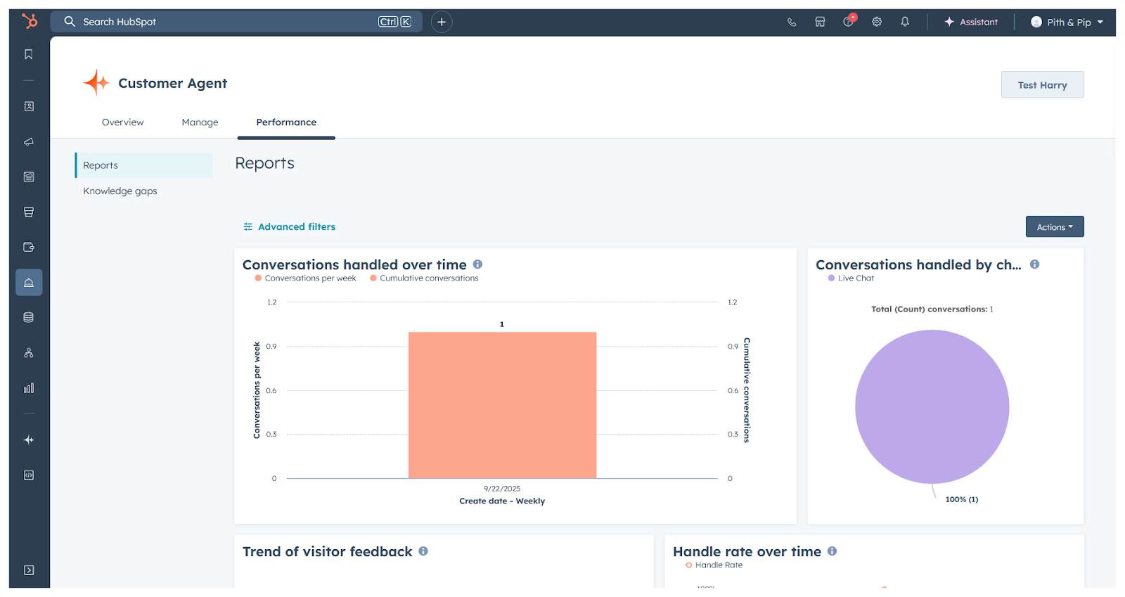1125x597 pixels.
Task: Open the Development tools sidebar icon
Action: [29, 475]
